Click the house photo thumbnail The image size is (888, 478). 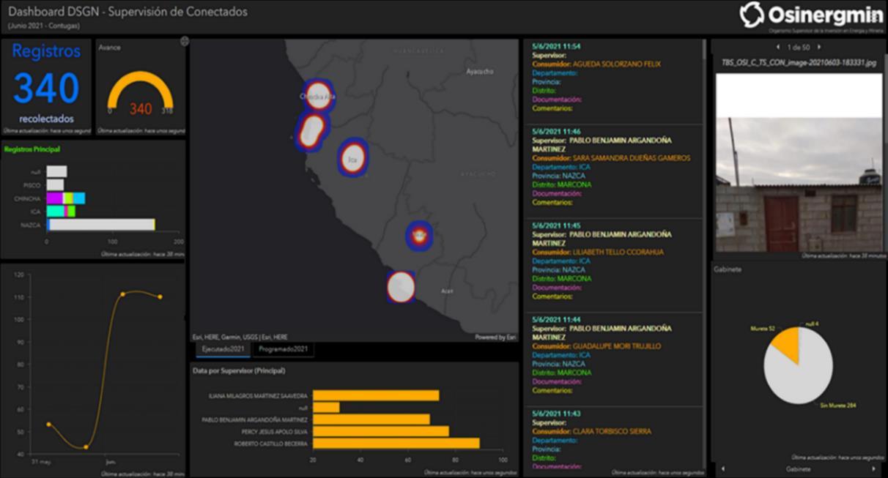[x=799, y=163]
